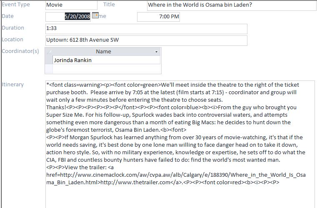Expand the Name column dropdown arrow

[x=157, y=52]
